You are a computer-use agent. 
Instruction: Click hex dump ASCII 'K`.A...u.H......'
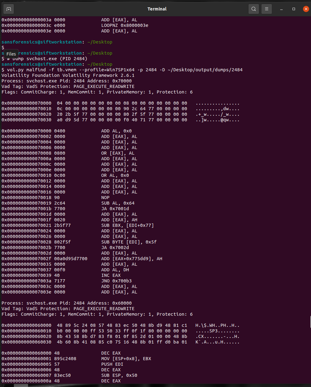point(217,342)
